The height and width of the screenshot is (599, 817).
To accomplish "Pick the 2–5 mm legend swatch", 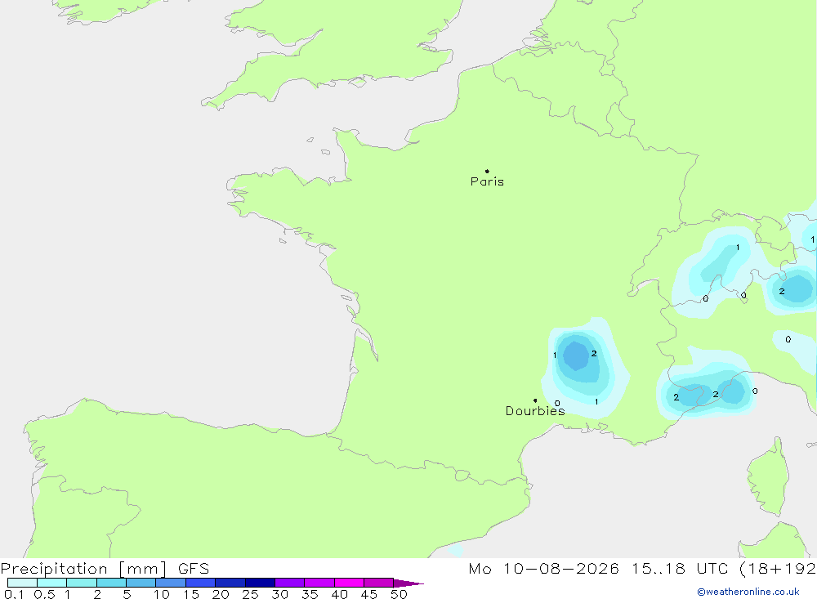I will pyautogui.click(x=111, y=583).
